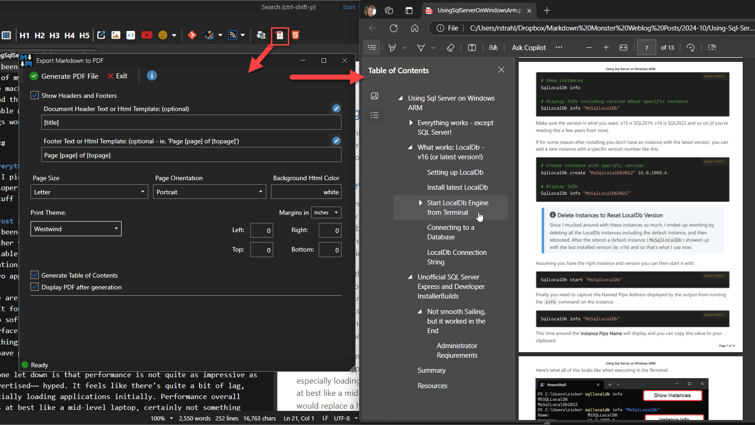Apply H5 heading from the toolbar
The image size is (755, 425).
coord(85,35)
